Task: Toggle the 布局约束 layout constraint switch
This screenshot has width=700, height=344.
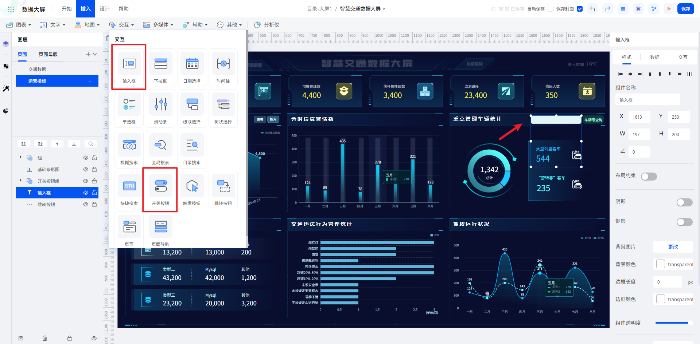Action: coord(649,177)
